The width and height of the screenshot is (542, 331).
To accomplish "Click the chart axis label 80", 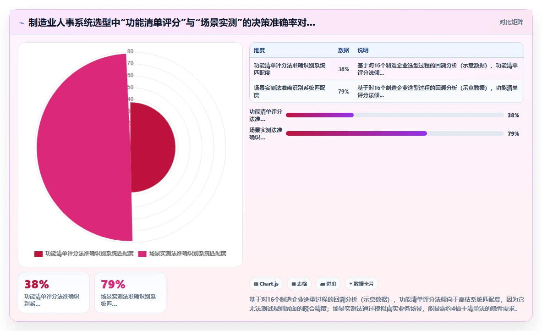I will pos(130,51).
